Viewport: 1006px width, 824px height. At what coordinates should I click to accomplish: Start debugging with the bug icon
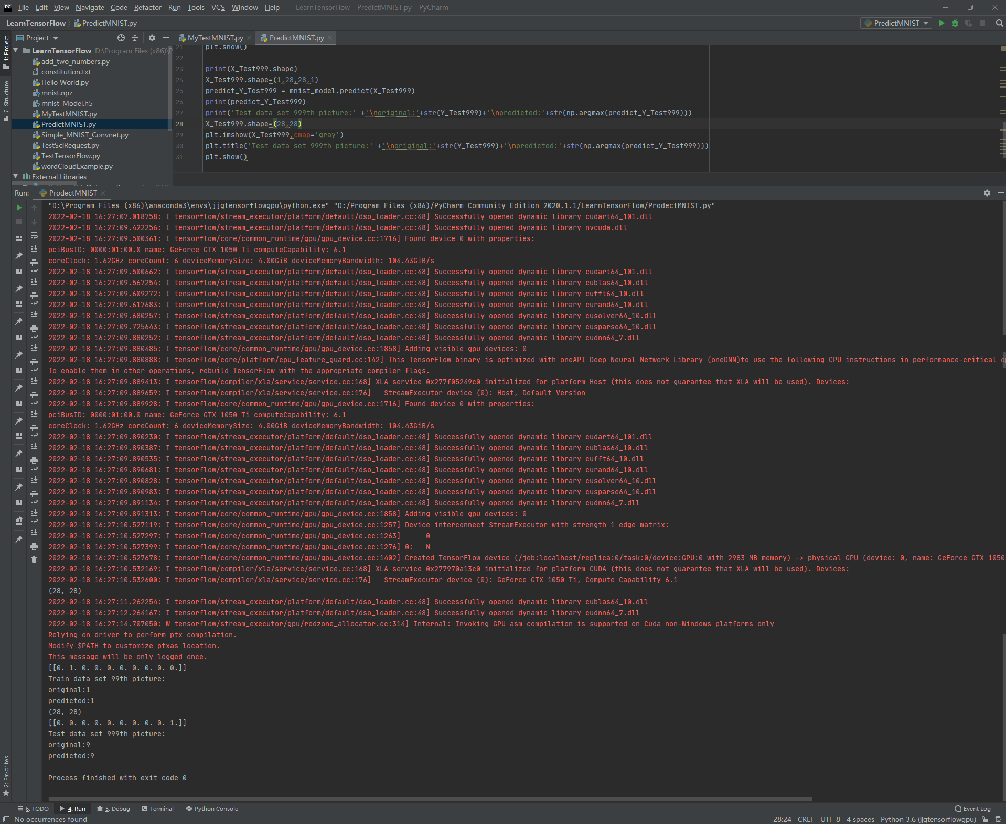(955, 23)
